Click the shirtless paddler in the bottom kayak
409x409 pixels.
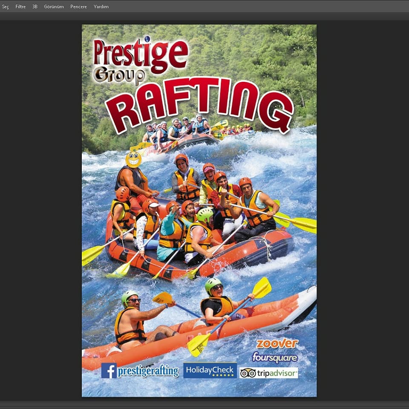point(133,320)
